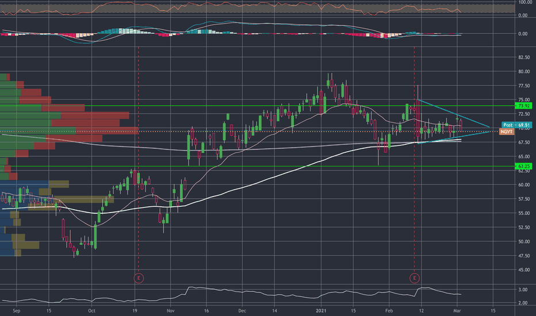Click the 57.50 price axis label
The image size is (536, 316).
click(524, 199)
